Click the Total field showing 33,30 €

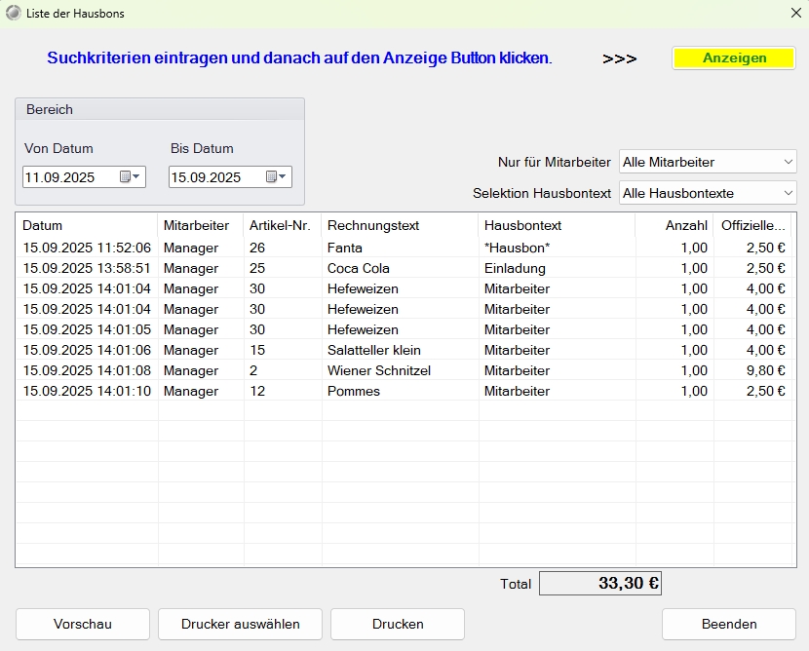600,584
